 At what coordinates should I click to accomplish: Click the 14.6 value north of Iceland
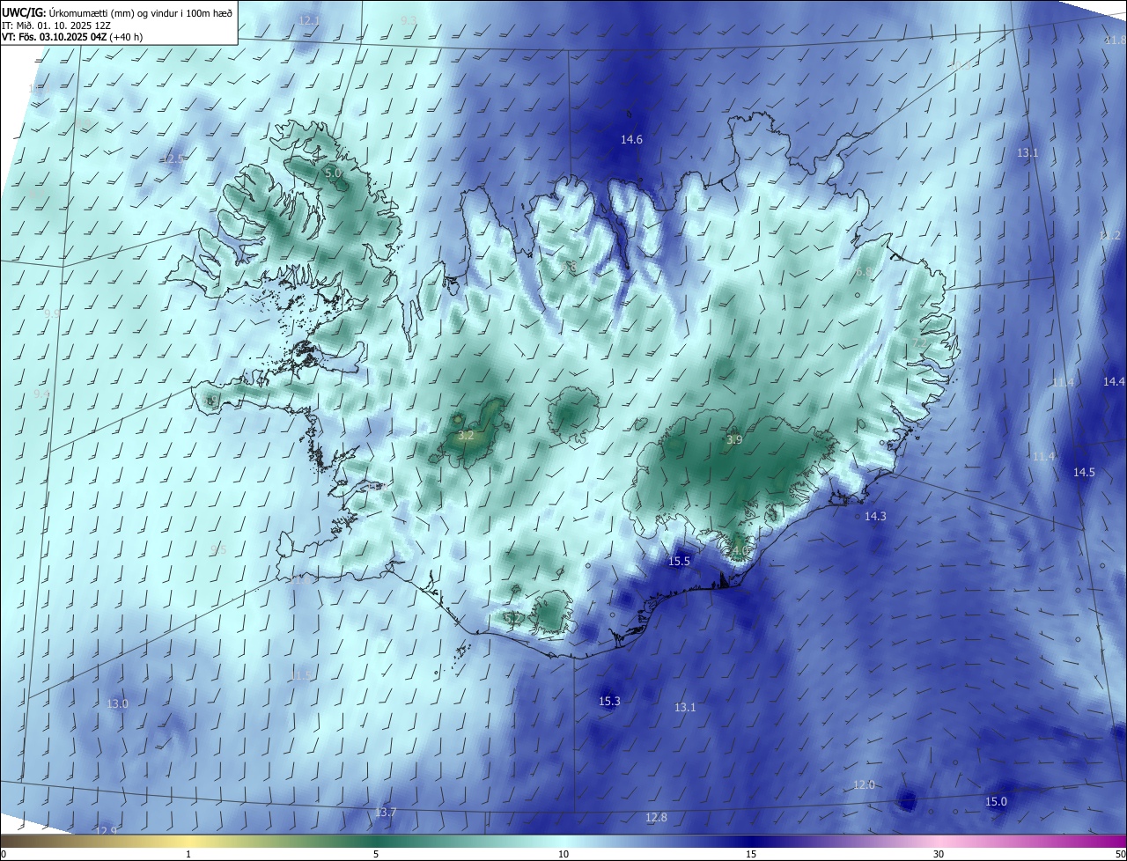[x=631, y=140]
